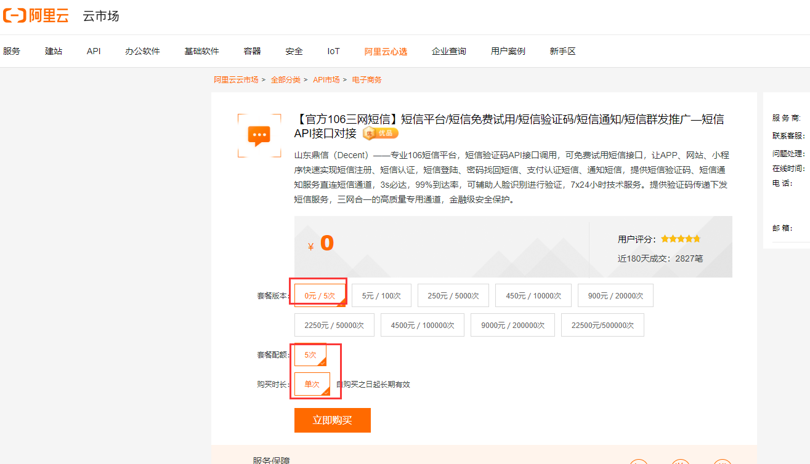Click the 在线时间 label in sidebar
Screen dimensions: 810x464
point(788,168)
